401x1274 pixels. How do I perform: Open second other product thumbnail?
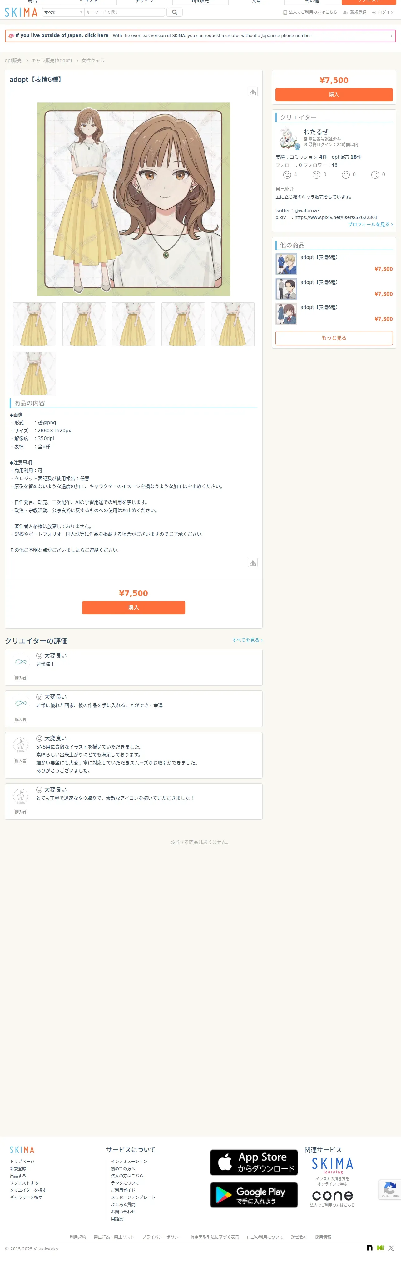(x=286, y=289)
